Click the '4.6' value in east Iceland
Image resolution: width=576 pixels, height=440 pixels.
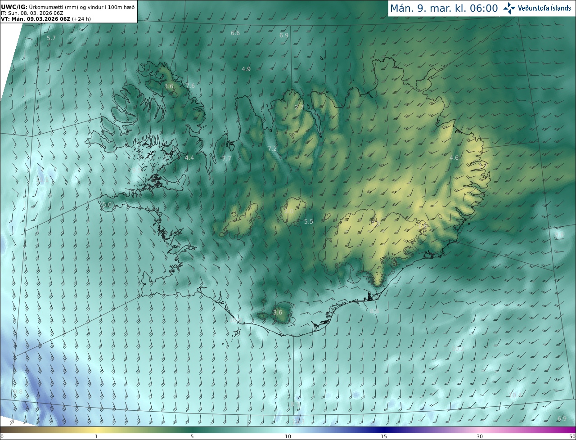454,157
